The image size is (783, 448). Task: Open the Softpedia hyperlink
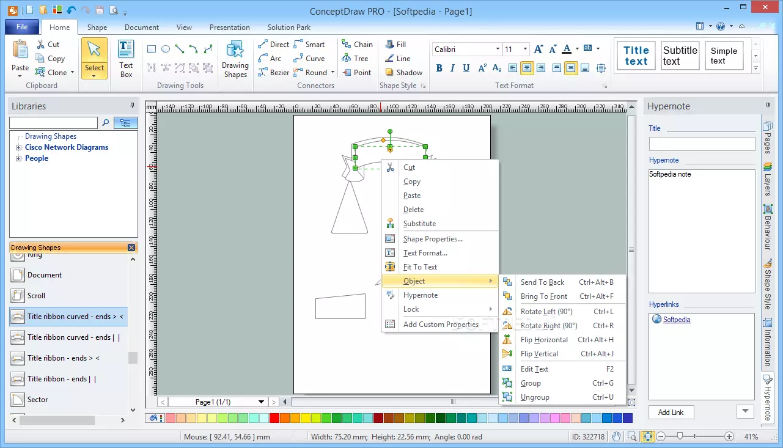pos(677,319)
